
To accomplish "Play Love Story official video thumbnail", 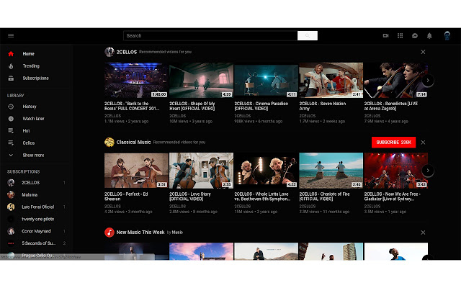I will click(201, 171).
